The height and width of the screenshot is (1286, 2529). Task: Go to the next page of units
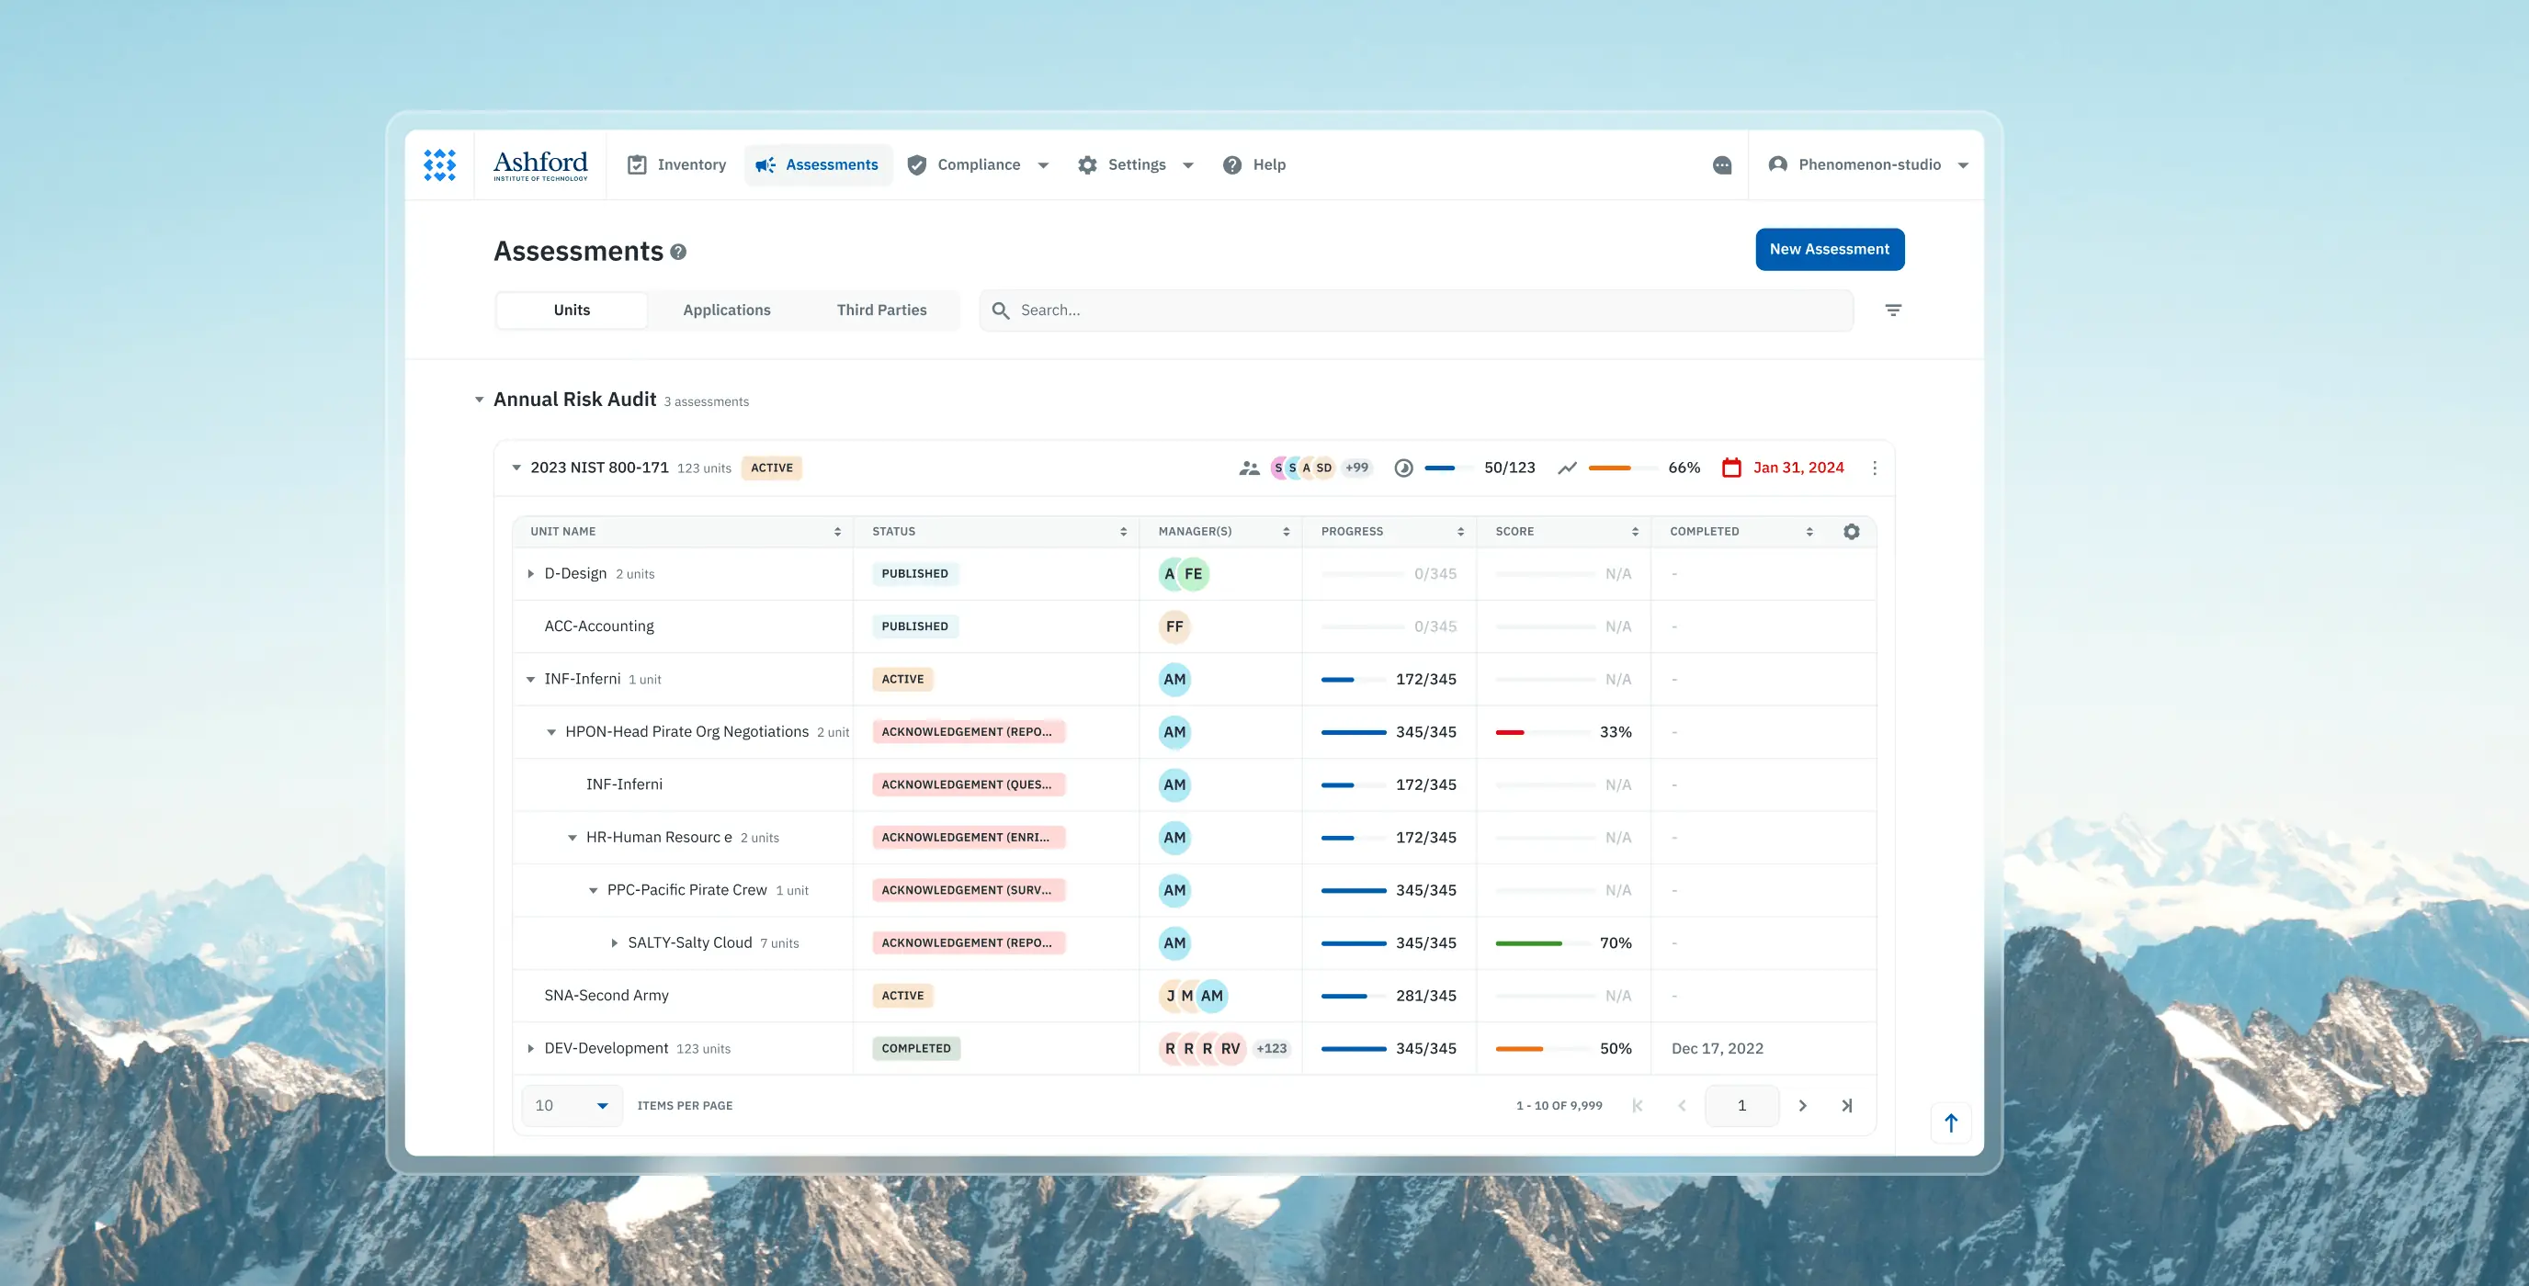[x=1802, y=1104]
